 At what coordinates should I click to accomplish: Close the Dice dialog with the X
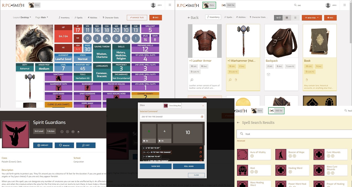click(x=203, y=105)
